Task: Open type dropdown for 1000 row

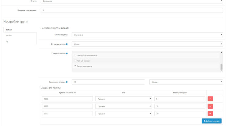Action: pyautogui.click(x=123, y=99)
